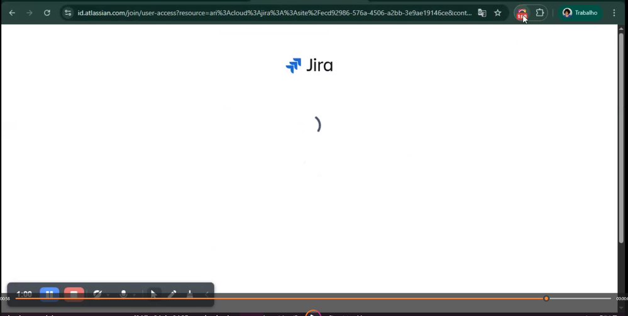628x316 pixels.
Task: Click the orange video progress handle
Action: [x=546, y=298]
